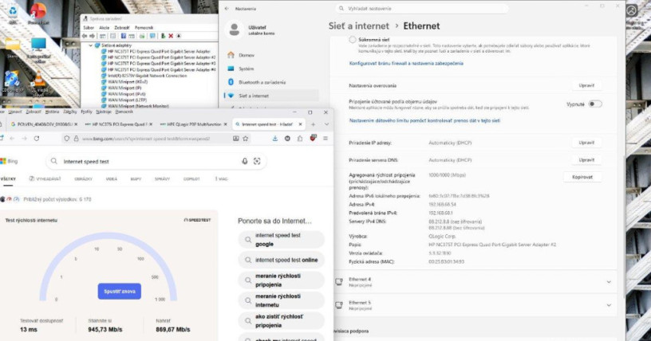Click the internet speed test online suggestion

point(282,260)
